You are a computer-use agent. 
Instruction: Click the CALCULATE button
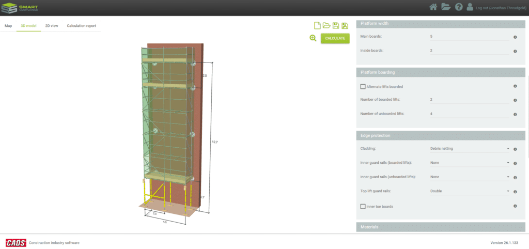click(x=335, y=38)
